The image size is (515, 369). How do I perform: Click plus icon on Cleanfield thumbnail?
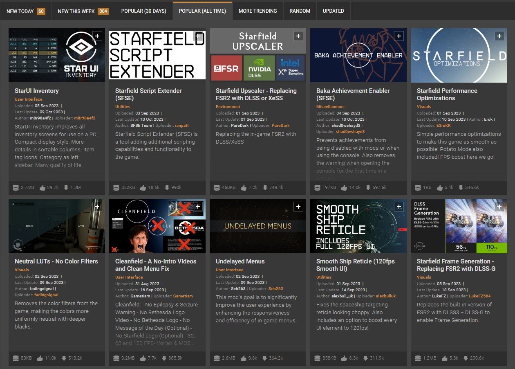198,207
